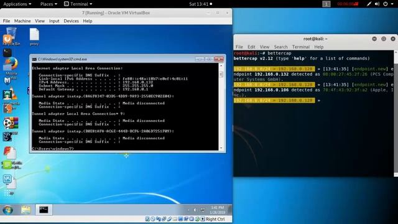Image resolution: width=398 pixels, height=224 pixels.
Task: Click Show desktop strip on Windows taskbar
Action: 229,210
